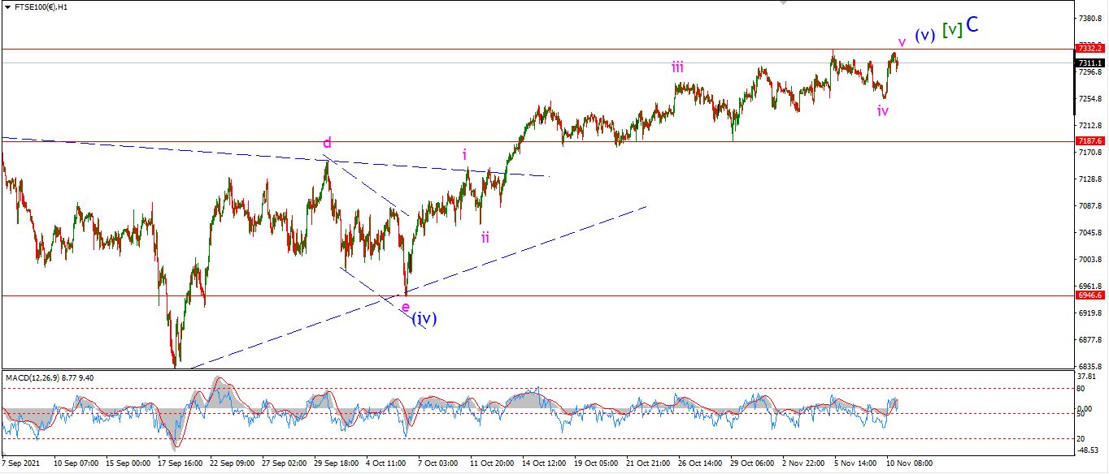Select the magenta 'd' wave label
Screen dimensions: 1109x474
click(x=327, y=143)
